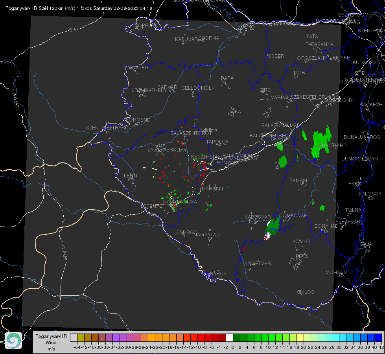Click the BARCS label
This screenshot has height=354, width=385.
218,273
